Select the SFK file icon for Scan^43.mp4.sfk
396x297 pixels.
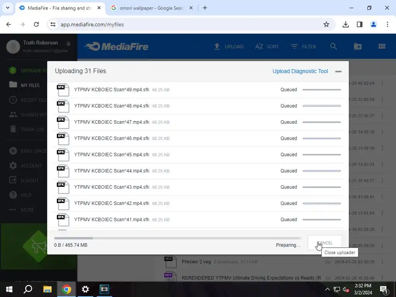(63, 187)
